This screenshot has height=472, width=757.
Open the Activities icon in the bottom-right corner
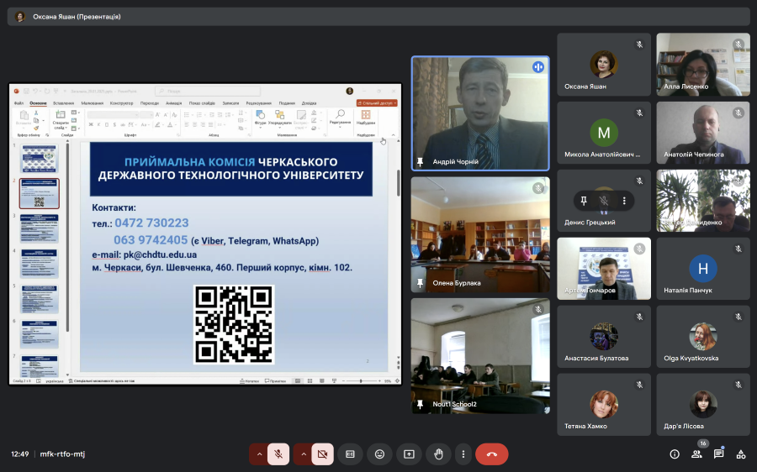coord(740,454)
